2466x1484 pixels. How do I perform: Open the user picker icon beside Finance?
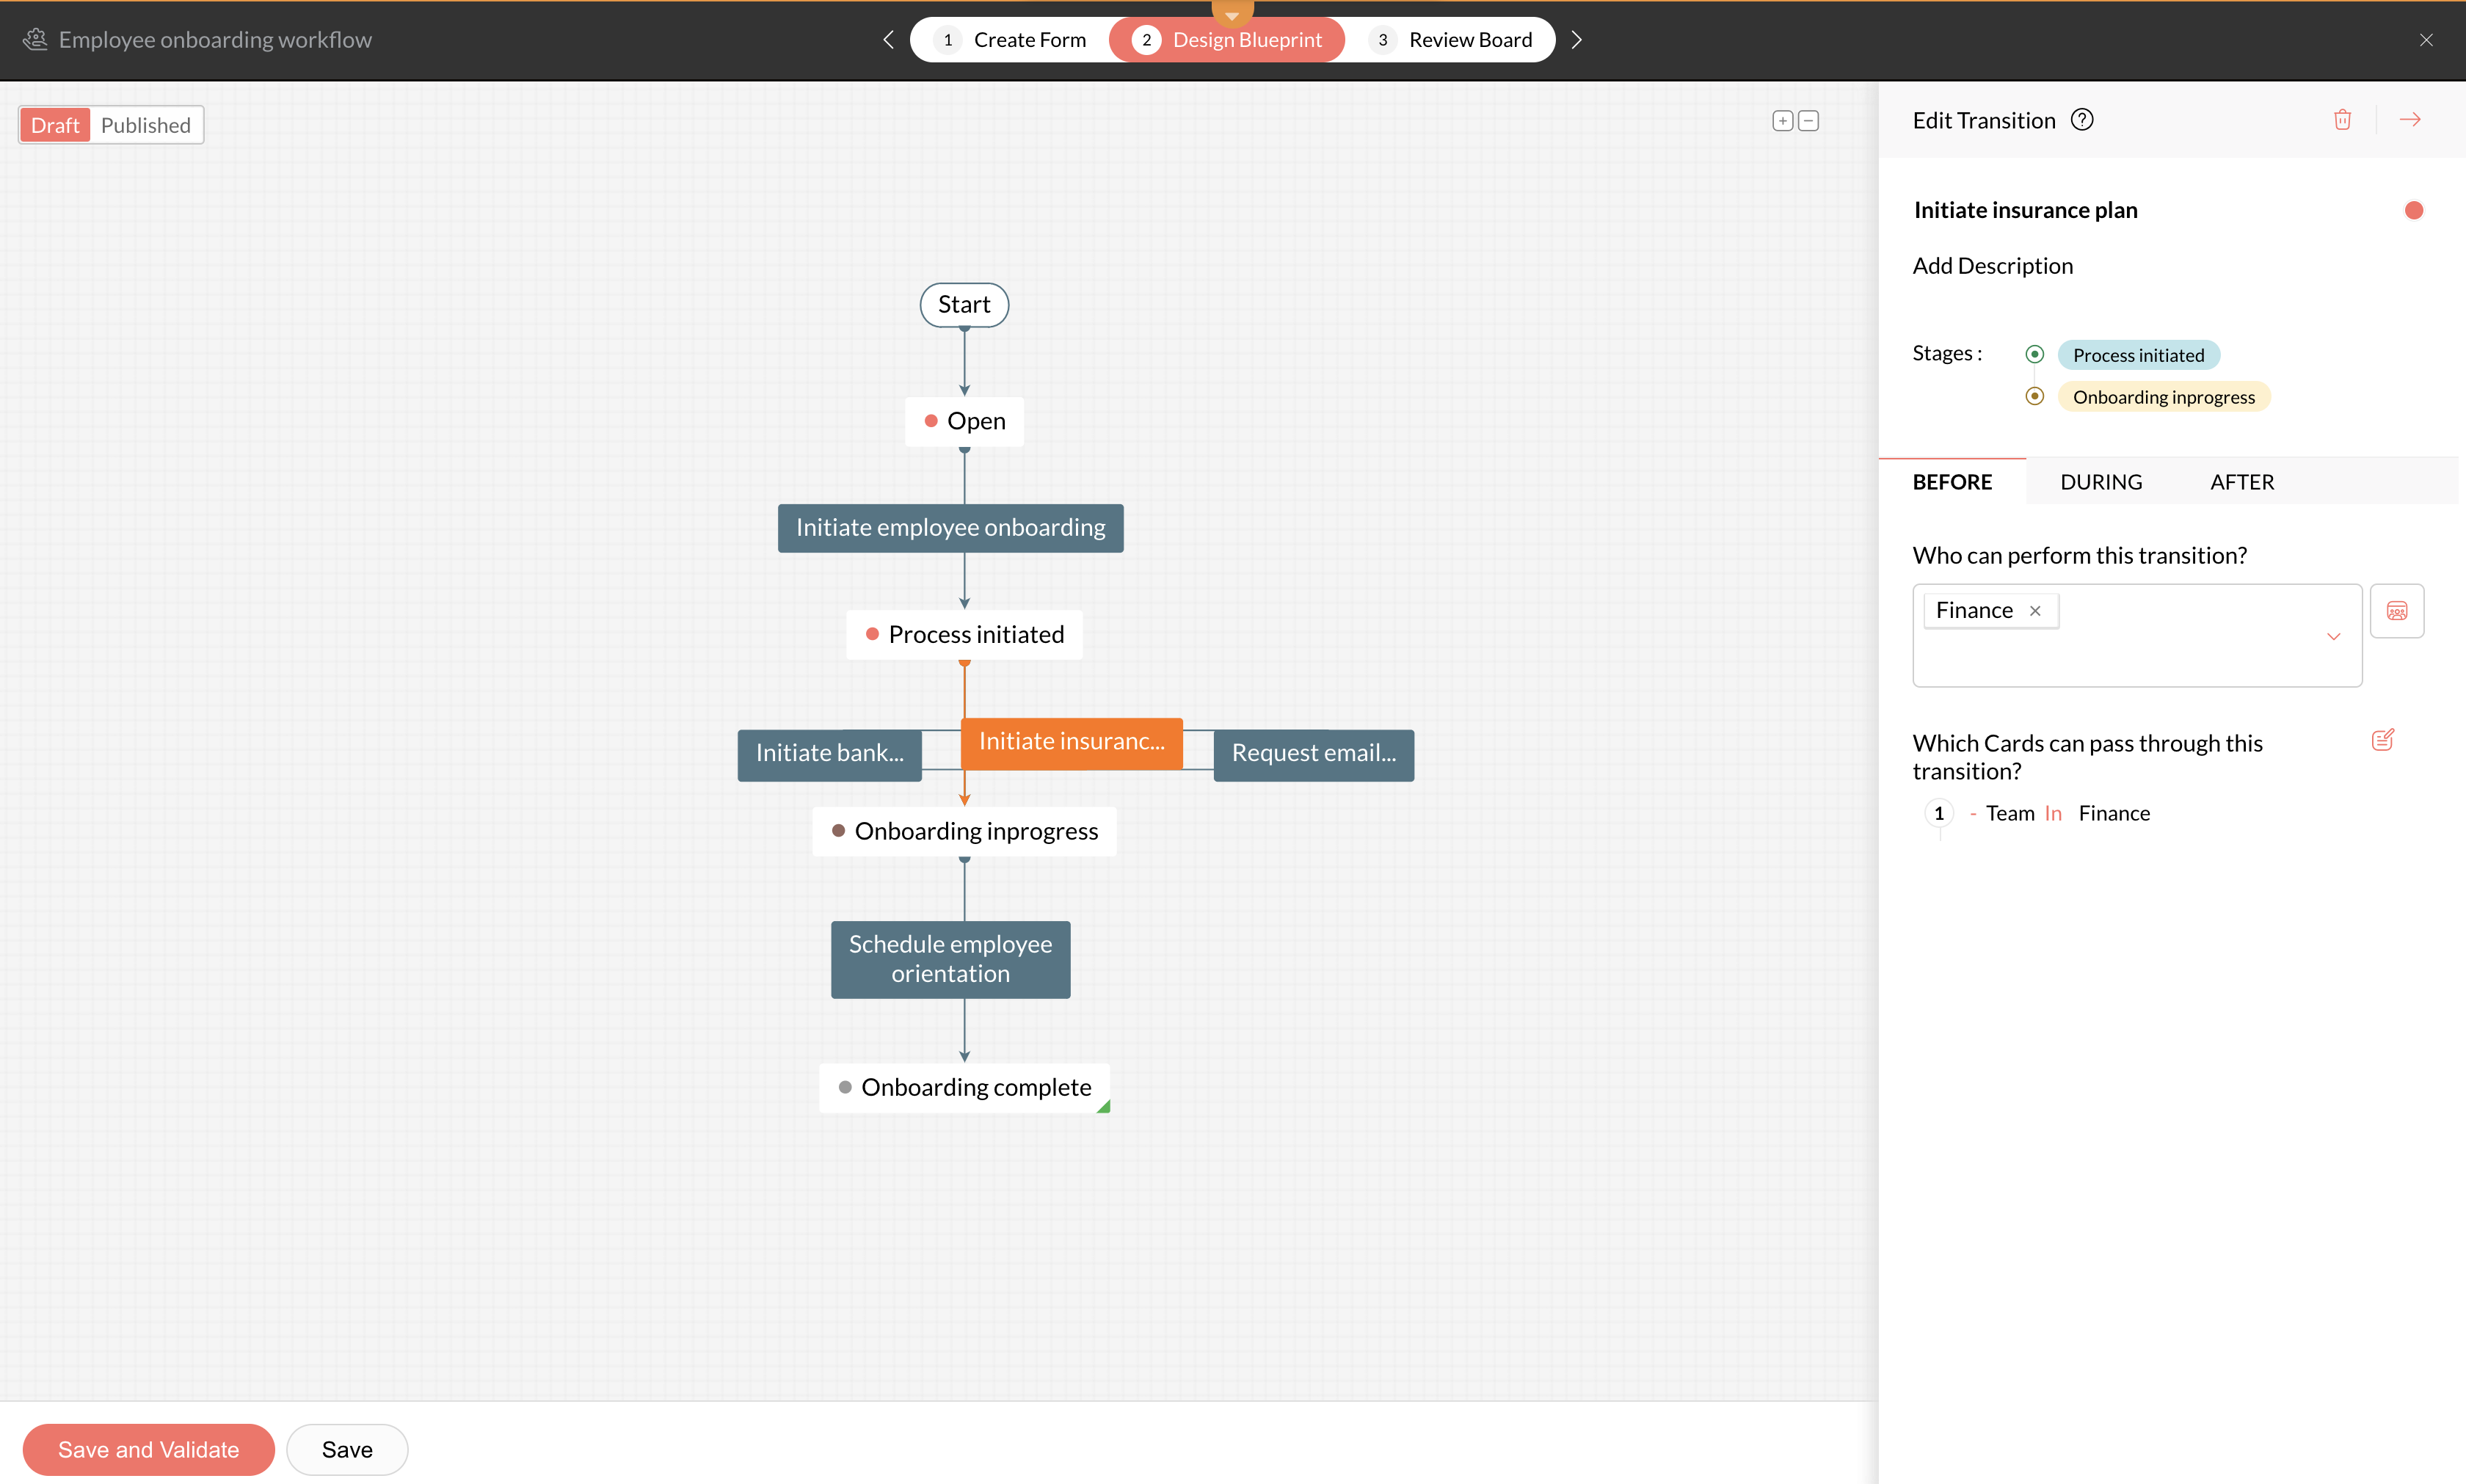(2396, 611)
